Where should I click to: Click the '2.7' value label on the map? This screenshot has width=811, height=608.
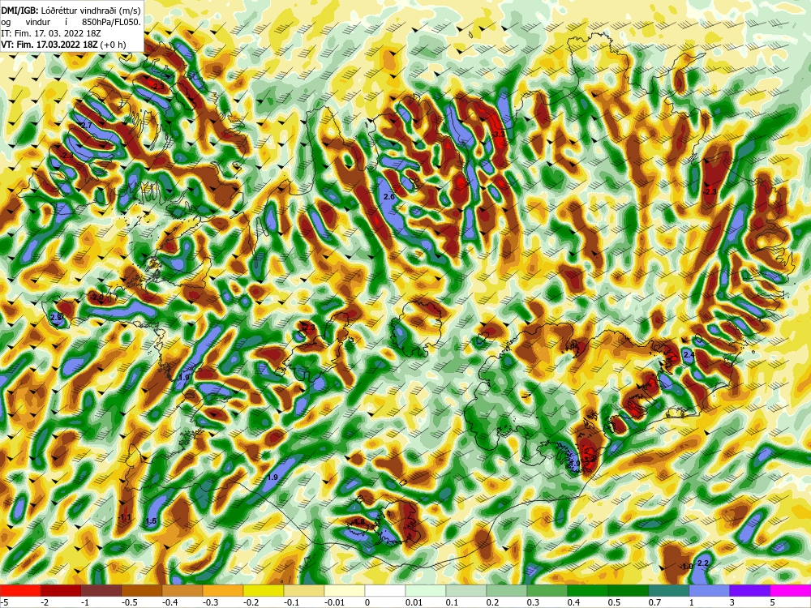point(87,126)
